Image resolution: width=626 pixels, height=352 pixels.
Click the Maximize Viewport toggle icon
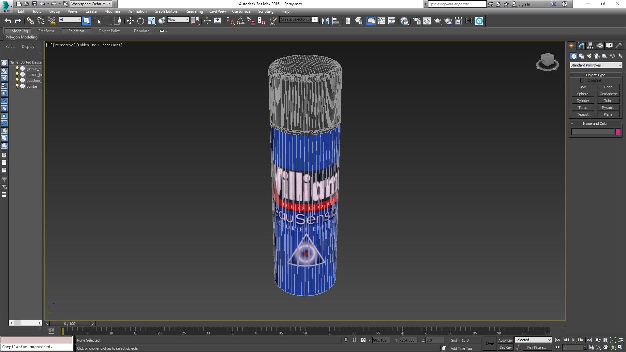pyautogui.click(x=620, y=347)
